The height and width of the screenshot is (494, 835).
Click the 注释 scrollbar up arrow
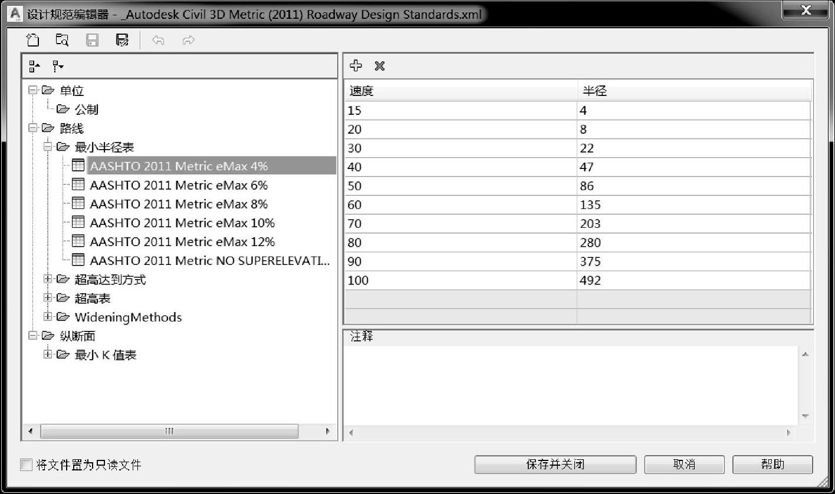click(x=805, y=354)
